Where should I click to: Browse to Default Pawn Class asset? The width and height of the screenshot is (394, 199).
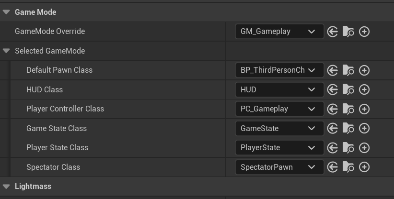(x=348, y=70)
